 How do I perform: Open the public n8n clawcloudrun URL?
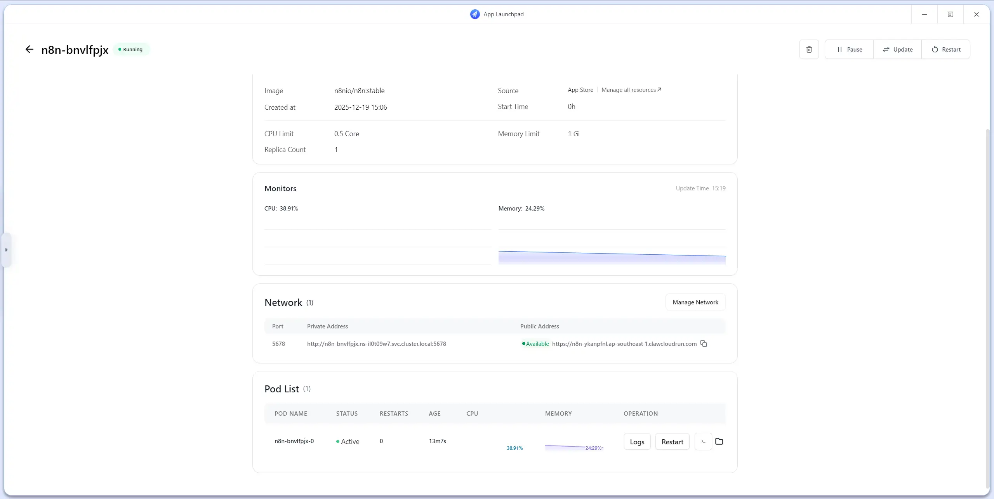click(x=624, y=344)
